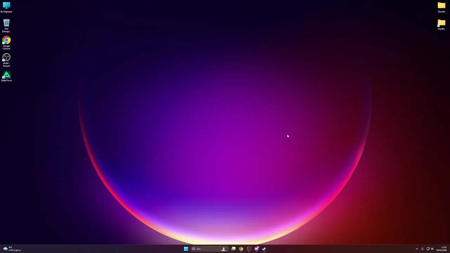Select the Google Chrome desktop shortcut
Image resolution: width=450 pixels, height=253 pixels.
[6, 43]
